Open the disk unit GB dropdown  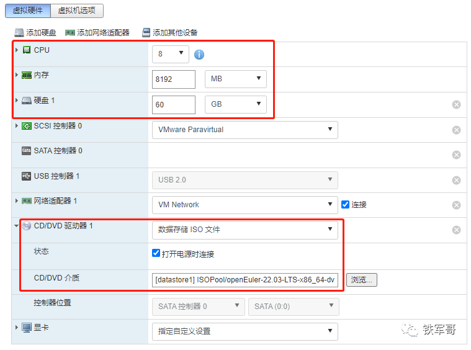click(236, 104)
